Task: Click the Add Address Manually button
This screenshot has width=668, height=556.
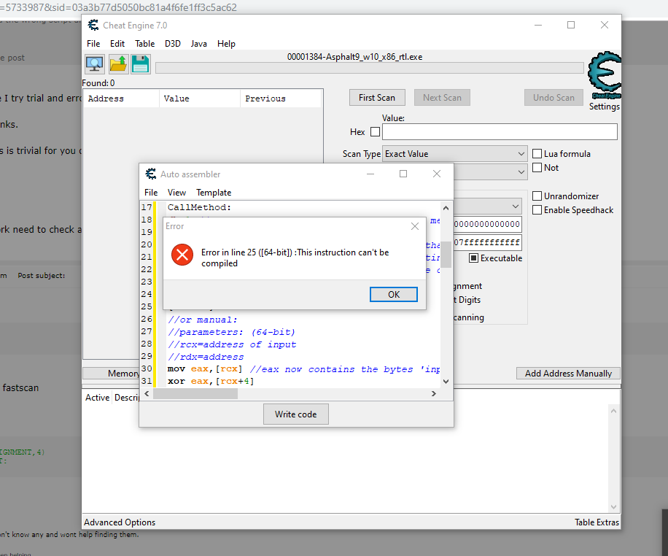Action: pyautogui.click(x=568, y=374)
